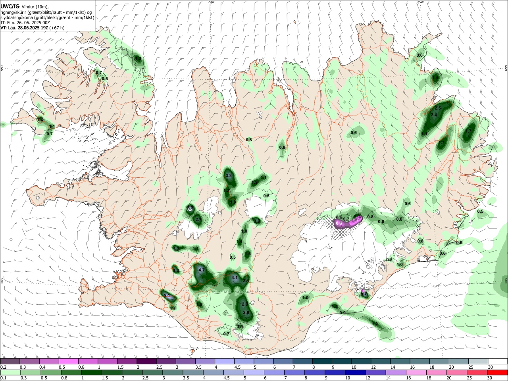The height and width of the screenshot is (381, 508).
Task: Select the dark purple swatch labeled 2 in upper legend
Action: tap(146, 361)
